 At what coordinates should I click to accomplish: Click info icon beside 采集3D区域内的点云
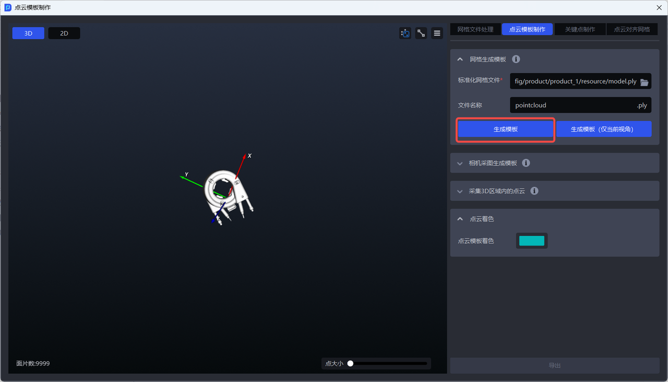[534, 191]
